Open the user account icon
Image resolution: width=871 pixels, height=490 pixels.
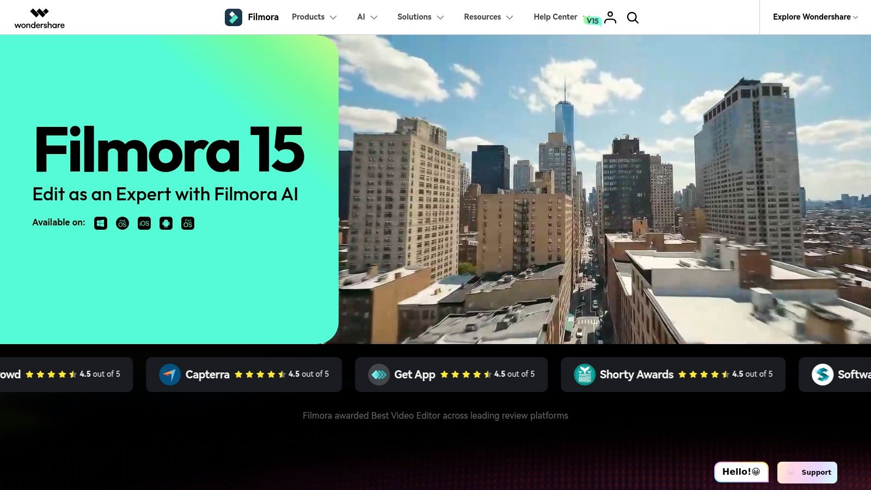pos(610,17)
